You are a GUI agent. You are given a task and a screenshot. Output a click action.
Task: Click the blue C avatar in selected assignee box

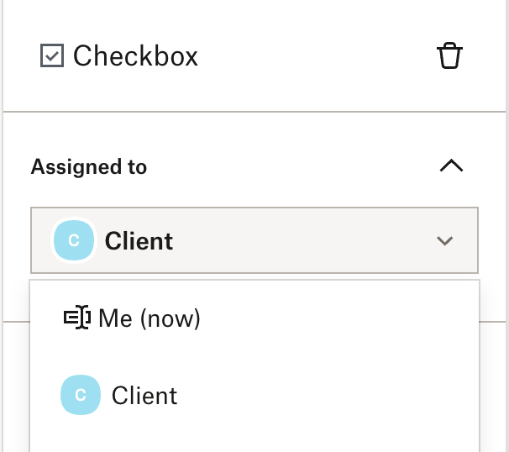click(74, 240)
